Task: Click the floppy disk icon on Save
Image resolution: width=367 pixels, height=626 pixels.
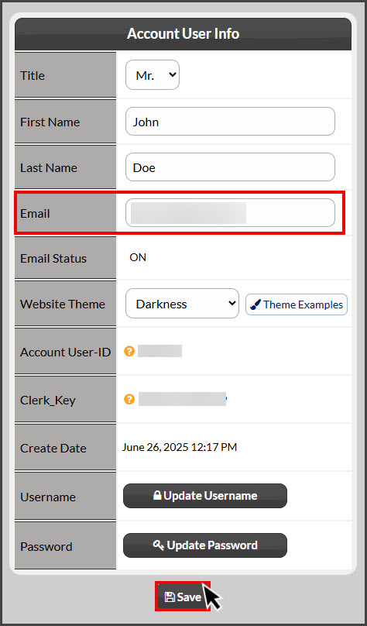Action: click(x=170, y=597)
